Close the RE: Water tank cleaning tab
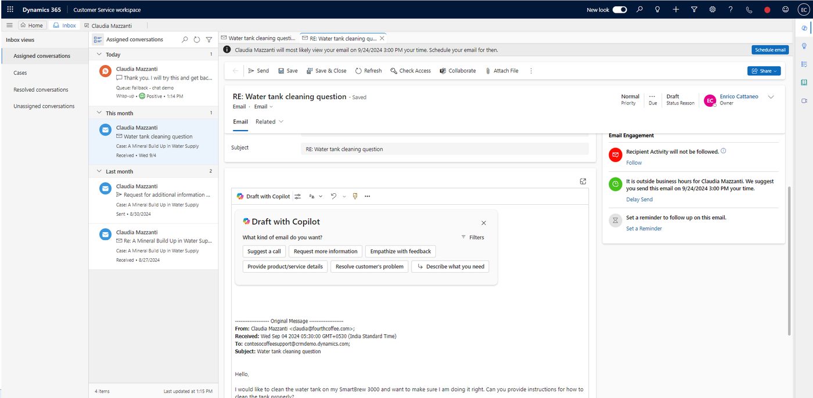The height and width of the screenshot is (398, 813). tap(382, 38)
